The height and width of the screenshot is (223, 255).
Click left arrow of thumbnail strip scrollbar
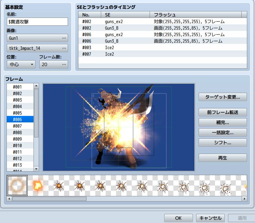click(x=9, y=199)
